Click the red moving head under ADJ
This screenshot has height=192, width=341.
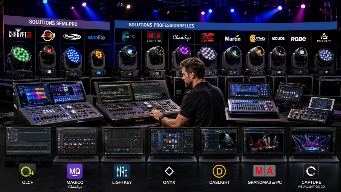(47, 61)
